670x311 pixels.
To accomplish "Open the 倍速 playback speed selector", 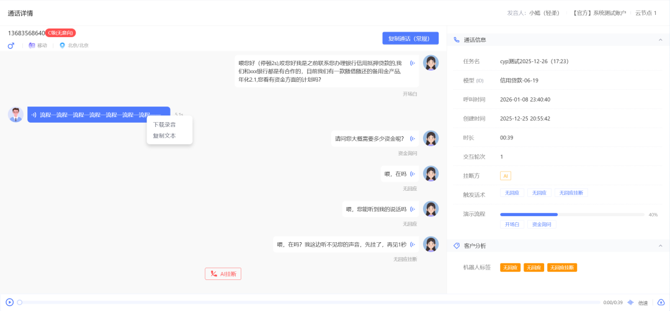I will (643, 303).
